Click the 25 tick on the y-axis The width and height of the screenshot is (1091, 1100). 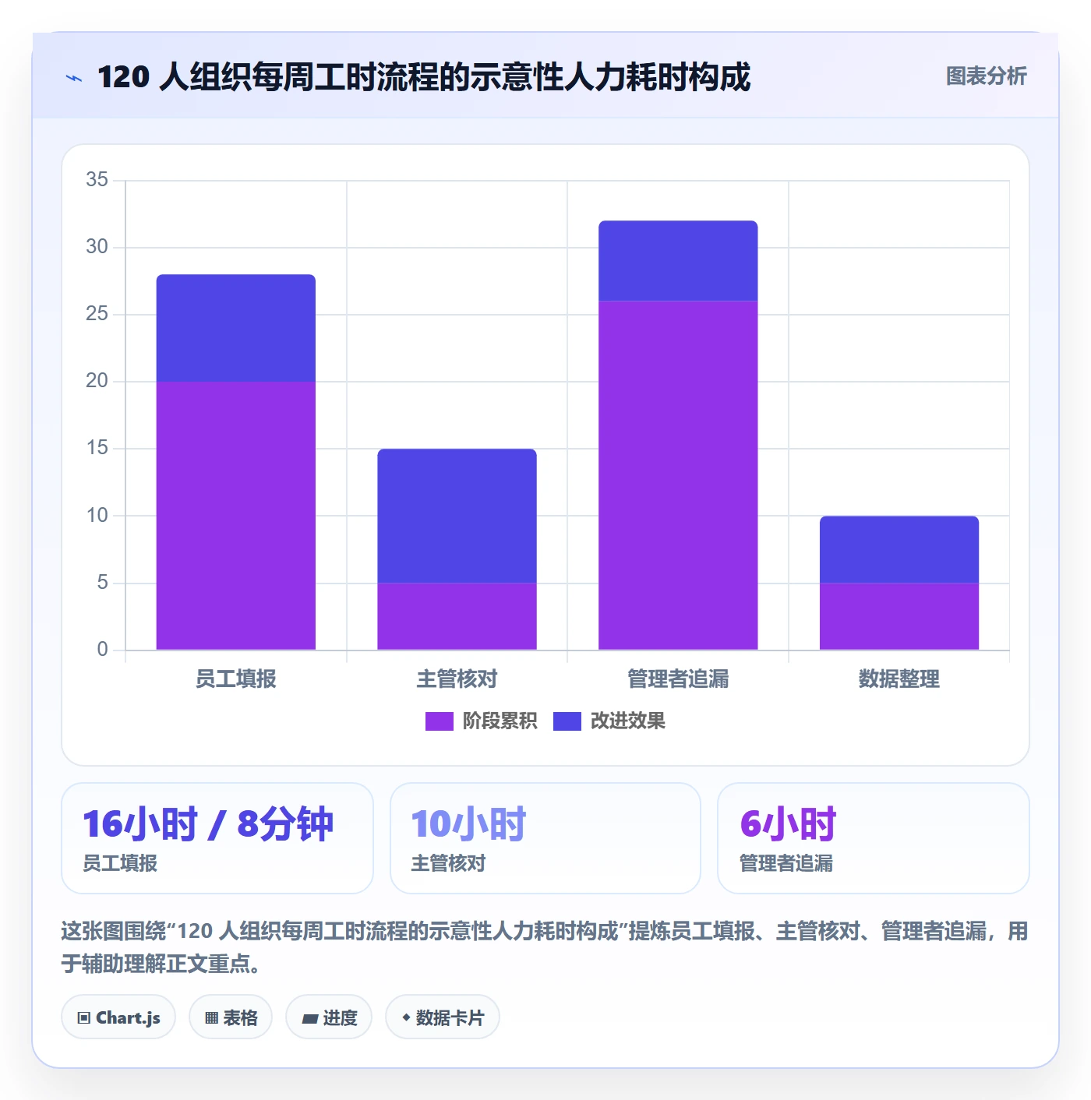pos(97,314)
